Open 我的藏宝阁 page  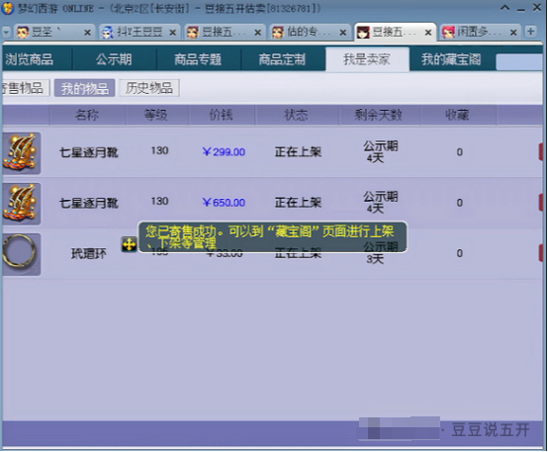pyautogui.click(x=451, y=59)
